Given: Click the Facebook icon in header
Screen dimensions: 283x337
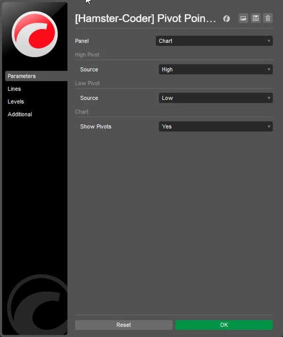Looking at the screenshot, I should pyautogui.click(x=226, y=19).
